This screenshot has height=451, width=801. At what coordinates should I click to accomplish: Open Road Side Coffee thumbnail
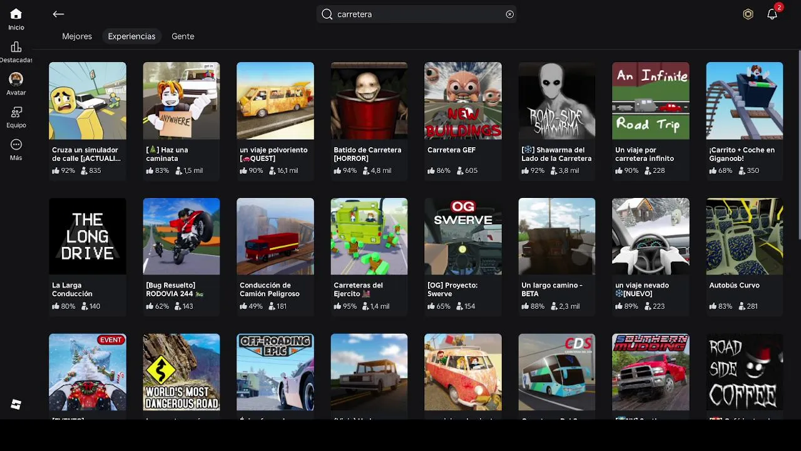click(x=745, y=372)
